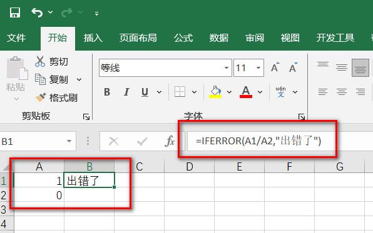
Task: Open the font size 11 dropdown
Action: [x=258, y=68]
